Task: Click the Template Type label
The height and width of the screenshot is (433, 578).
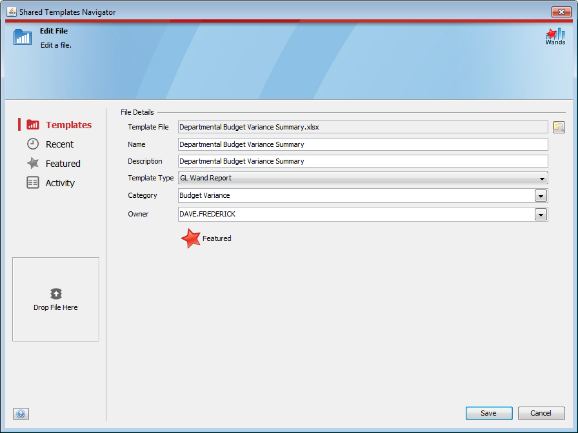Action: pyautogui.click(x=151, y=178)
